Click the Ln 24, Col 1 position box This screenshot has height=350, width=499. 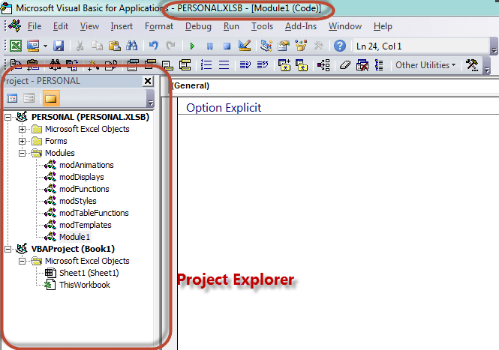[420, 46]
